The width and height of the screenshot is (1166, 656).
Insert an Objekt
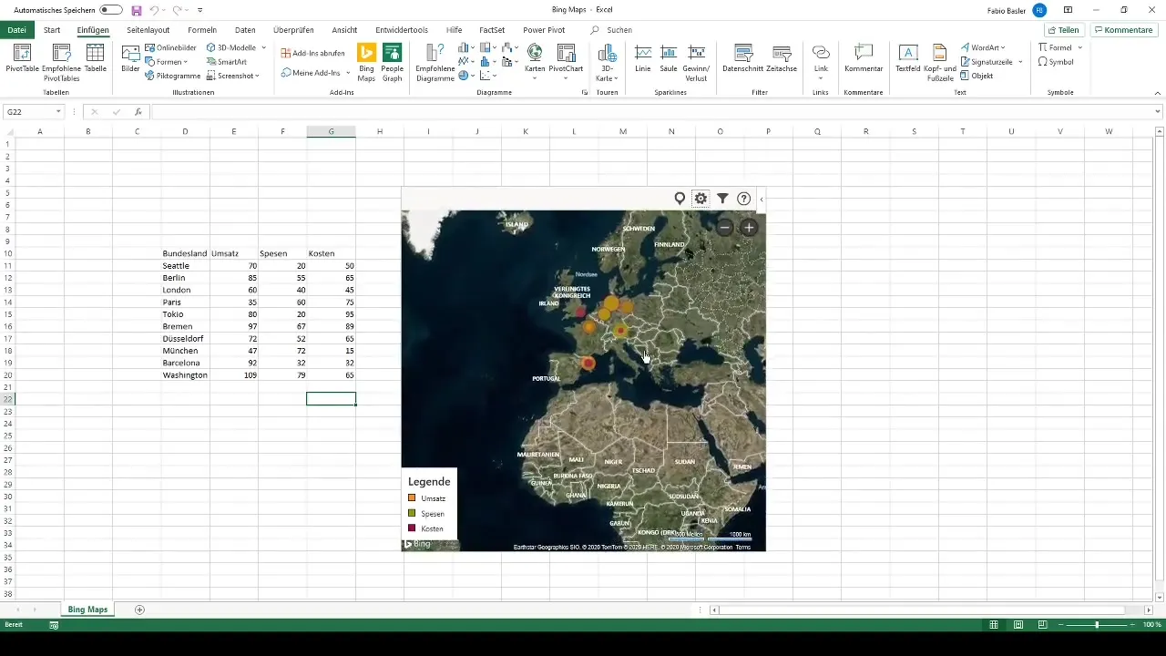(x=977, y=76)
